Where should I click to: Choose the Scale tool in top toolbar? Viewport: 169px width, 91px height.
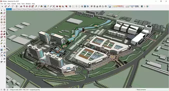(32, 6)
